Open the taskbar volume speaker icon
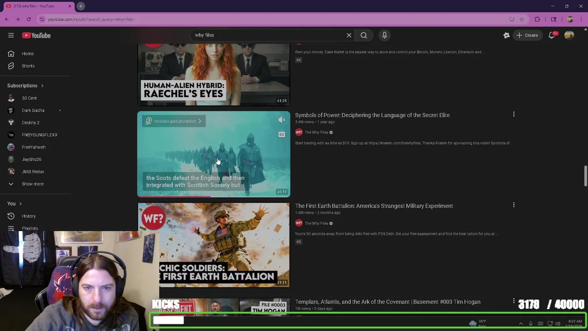 point(558,324)
